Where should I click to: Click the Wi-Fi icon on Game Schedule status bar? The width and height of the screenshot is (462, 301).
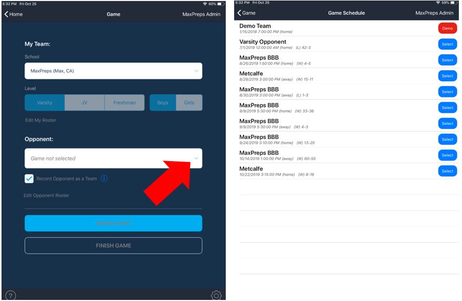[438, 2]
